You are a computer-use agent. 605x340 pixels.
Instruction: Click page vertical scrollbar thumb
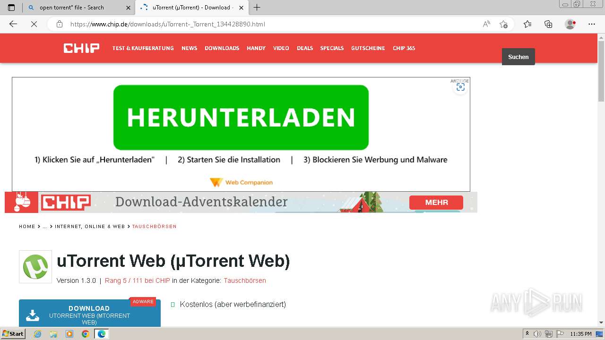point(601,71)
